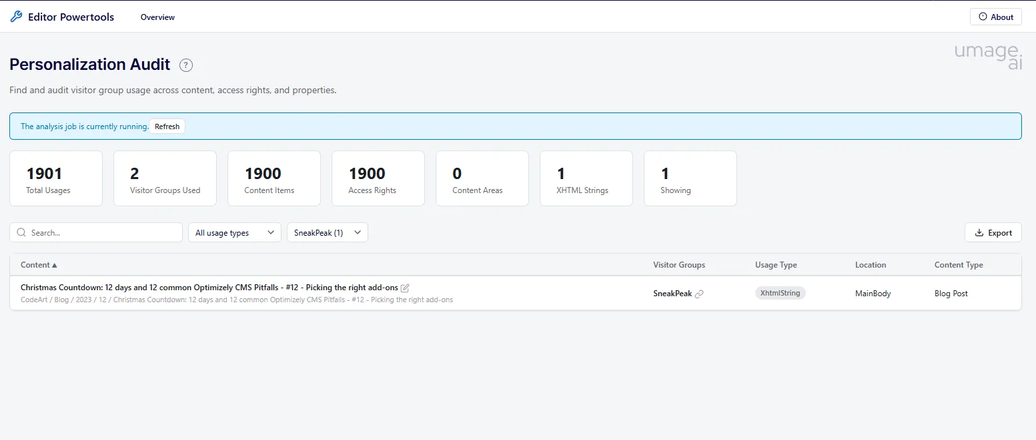Sort by the Content column header
This screenshot has height=440, width=1036.
tap(39, 265)
